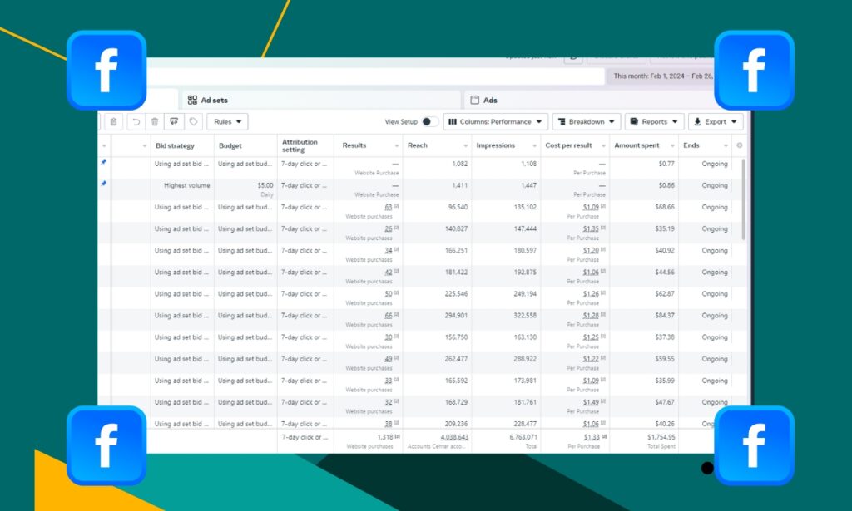Click the vertical scrollbar of the table

pyautogui.click(x=743, y=199)
